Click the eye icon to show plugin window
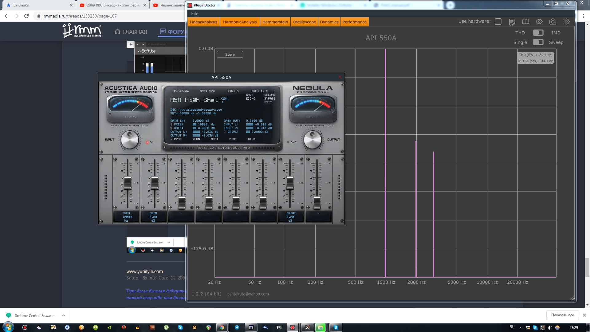The image size is (590, 332). click(x=539, y=22)
